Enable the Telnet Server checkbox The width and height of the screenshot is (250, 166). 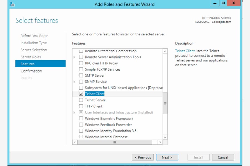pyautogui.click(x=81, y=100)
